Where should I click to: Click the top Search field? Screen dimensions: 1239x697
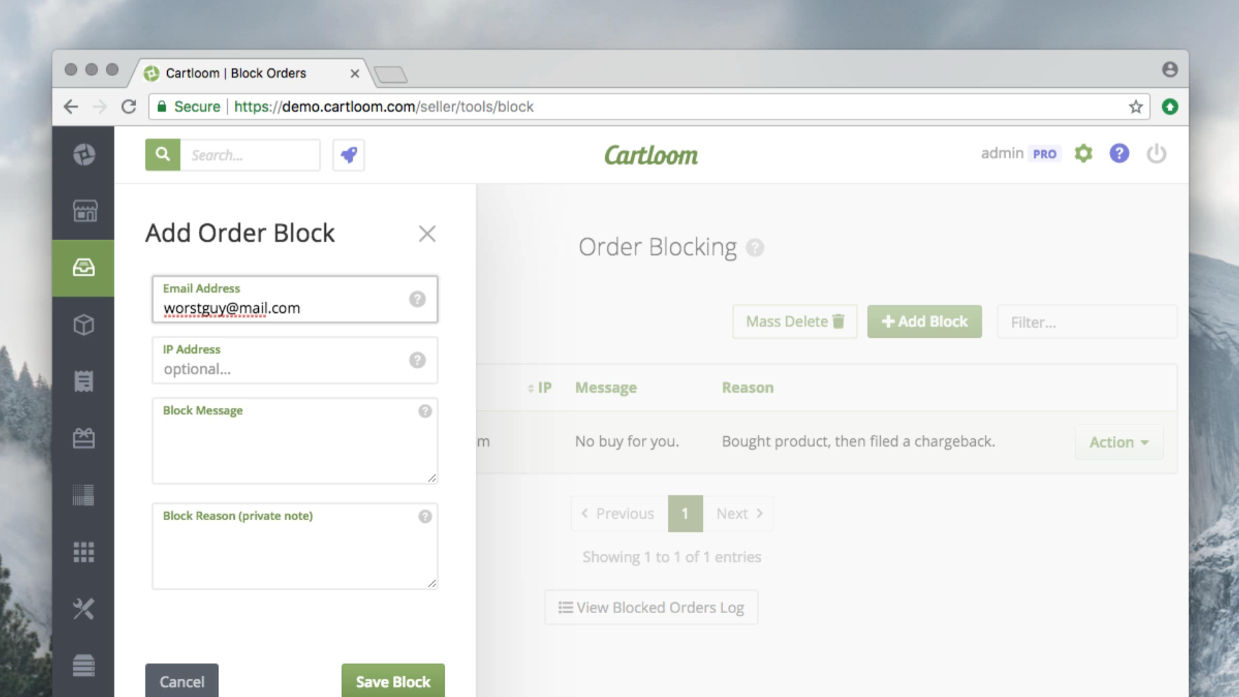250,155
